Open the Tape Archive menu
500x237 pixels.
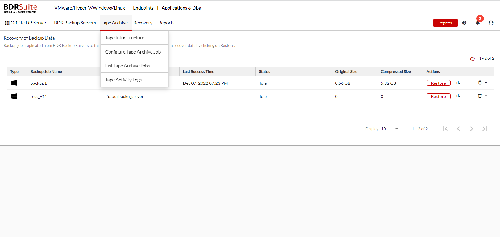click(115, 23)
